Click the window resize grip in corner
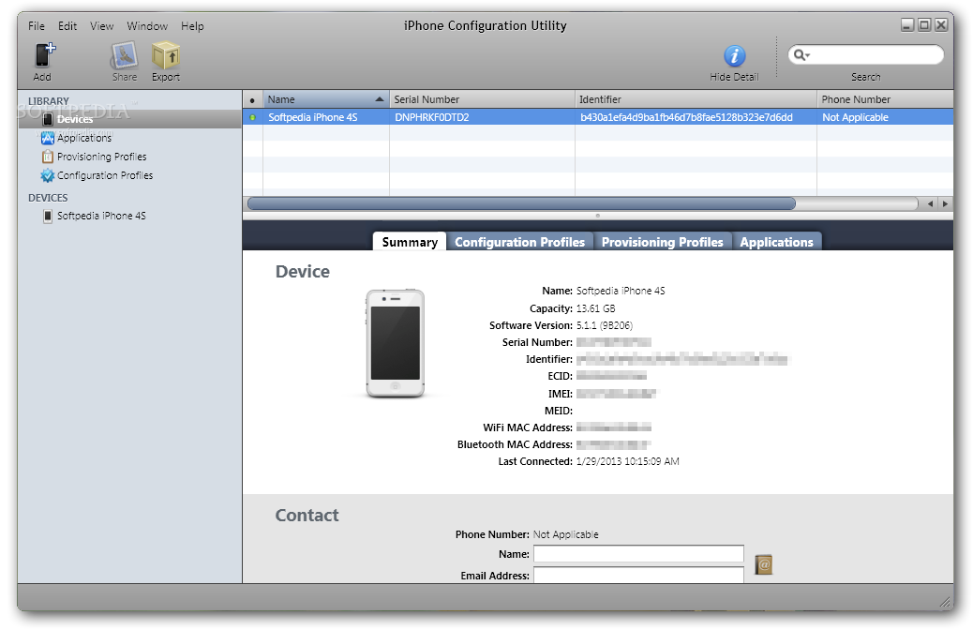 click(945, 602)
